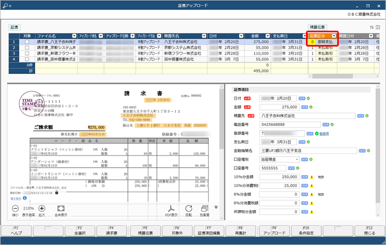Image resolution: width=386 pixels, height=245 pixels.
Task: Click OCR badge next to 電話番号 field
Action: 326,124
